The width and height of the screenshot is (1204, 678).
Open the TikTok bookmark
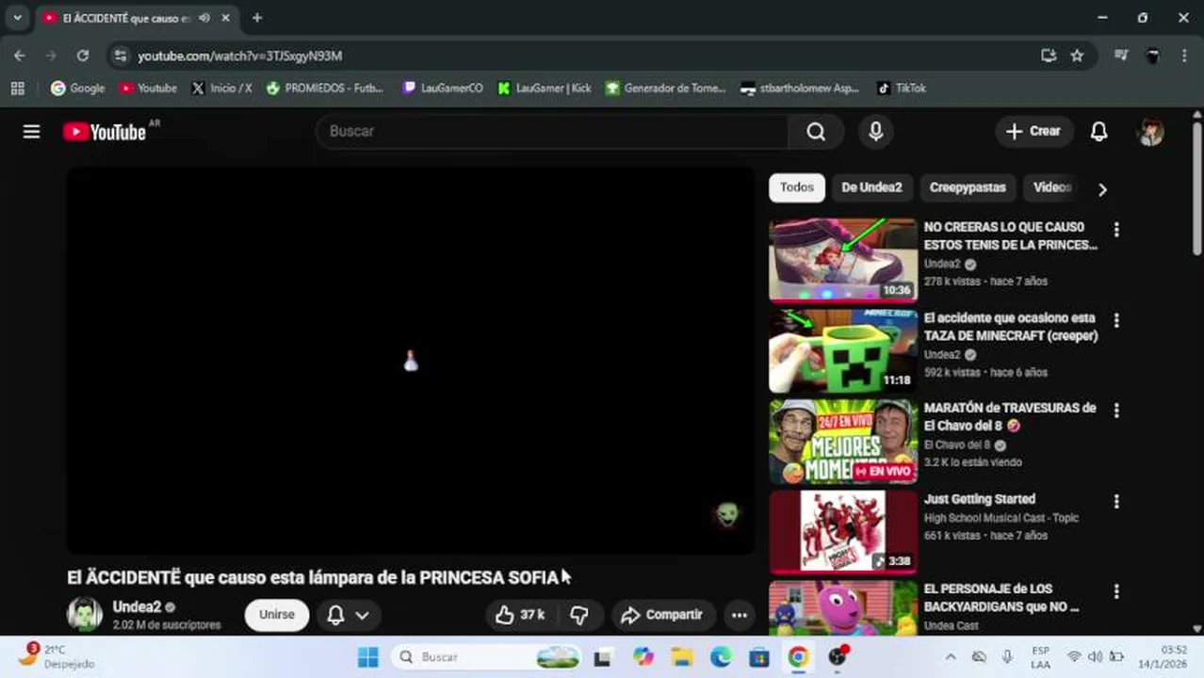point(902,88)
